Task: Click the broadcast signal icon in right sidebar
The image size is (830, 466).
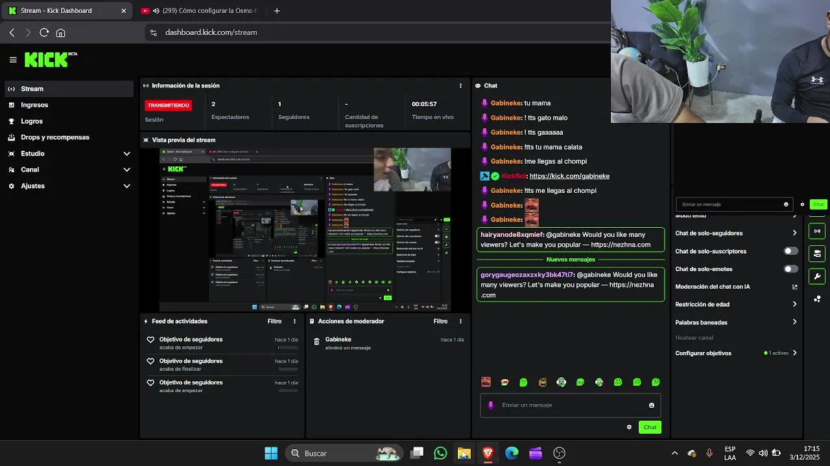Action: (817, 231)
